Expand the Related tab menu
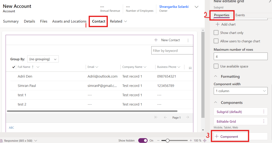The image size is (272, 143). (x=118, y=21)
